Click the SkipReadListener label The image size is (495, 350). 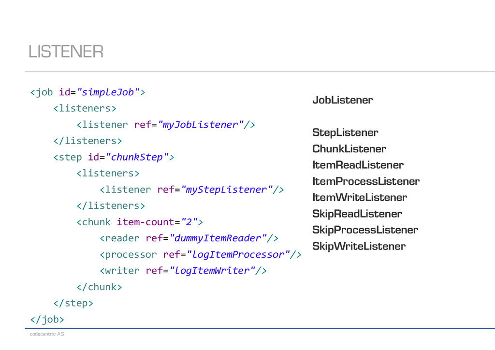(x=357, y=214)
